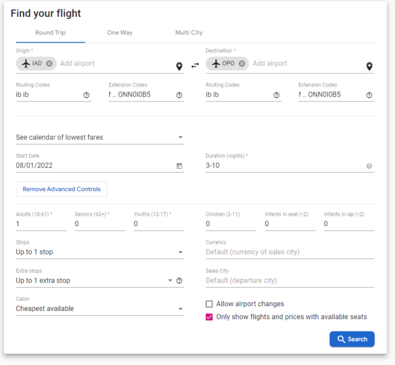Show help for Duration nights field
Screen dimensions: 395x365
[369, 166]
